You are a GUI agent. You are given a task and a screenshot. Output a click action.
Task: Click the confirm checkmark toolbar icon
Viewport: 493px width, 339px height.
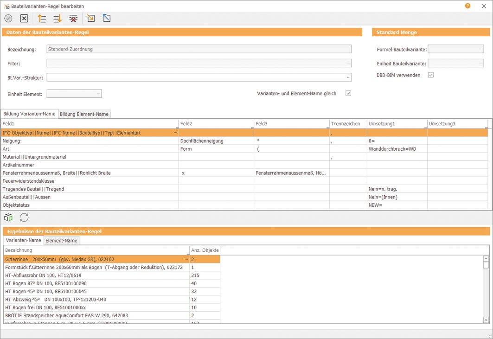pyautogui.click(x=8, y=19)
